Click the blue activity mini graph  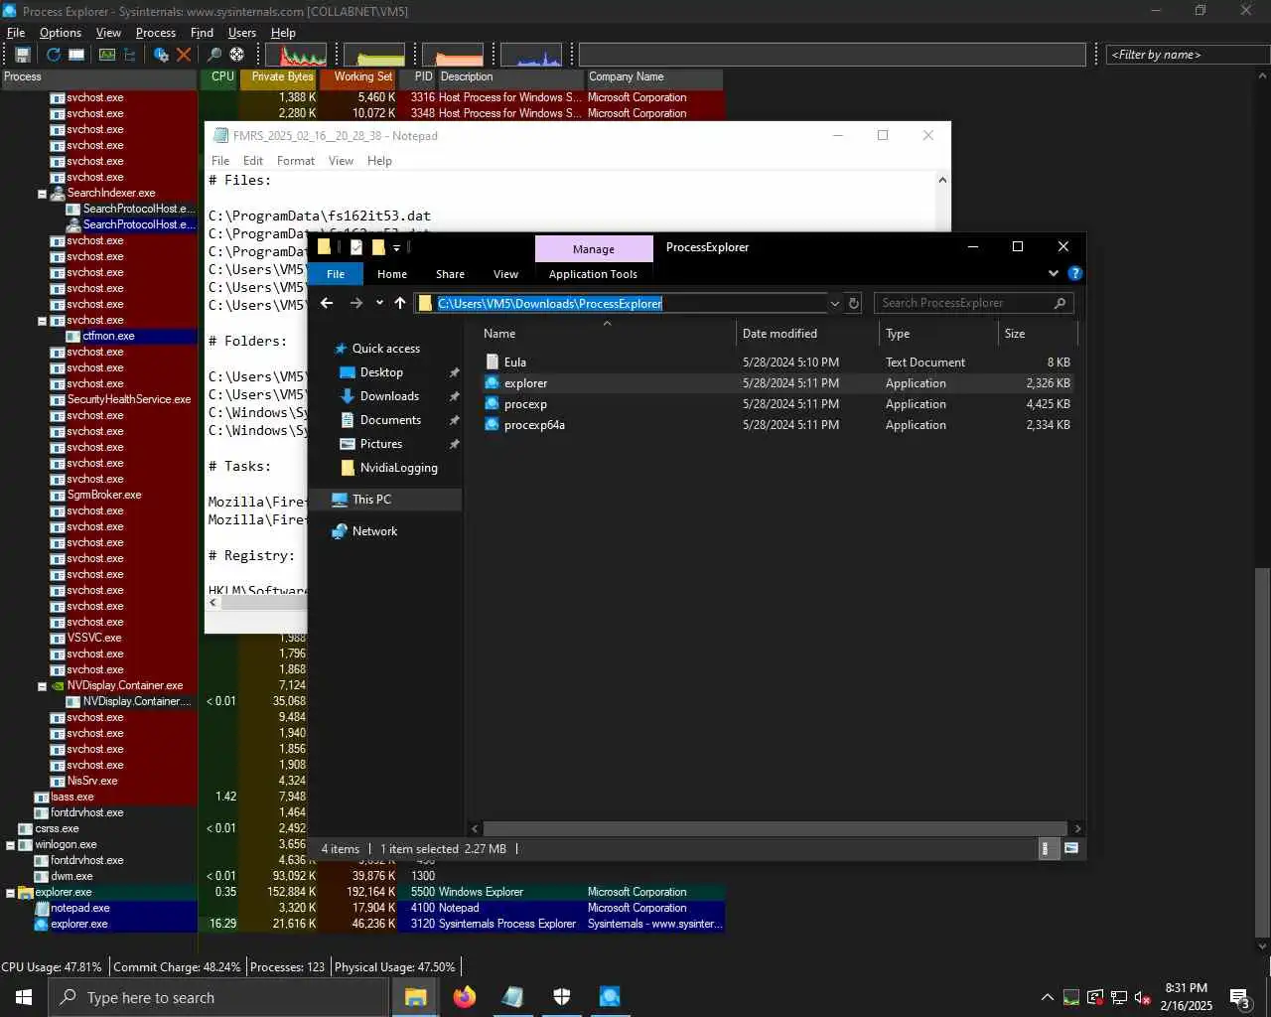coord(531,55)
